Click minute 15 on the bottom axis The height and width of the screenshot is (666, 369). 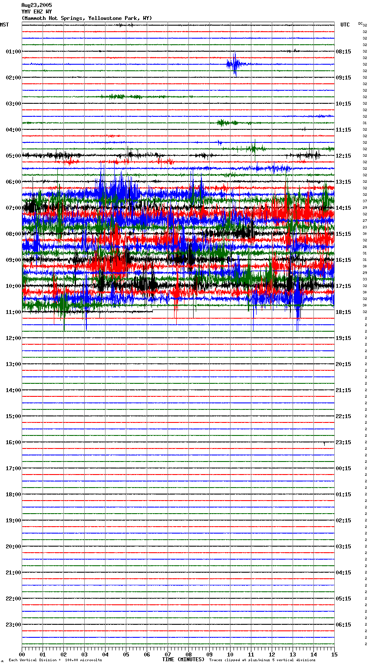pyautogui.click(x=334, y=654)
